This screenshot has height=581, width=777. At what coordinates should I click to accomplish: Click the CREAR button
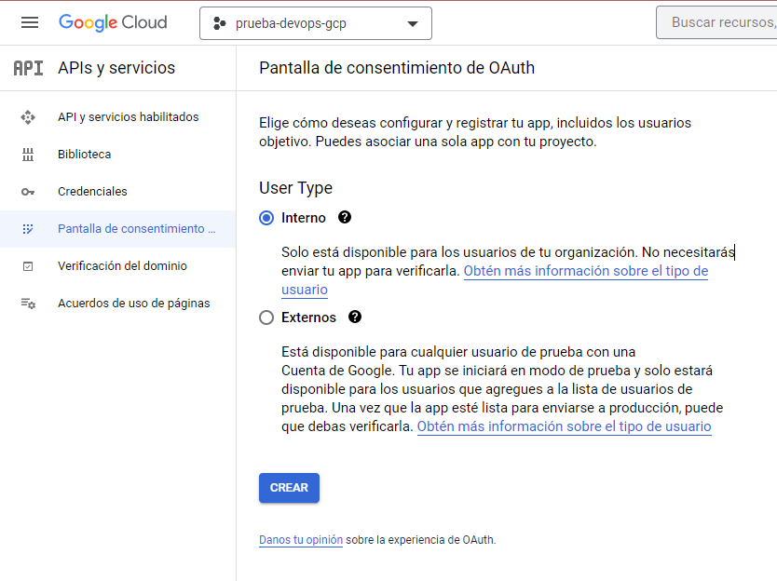(289, 488)
